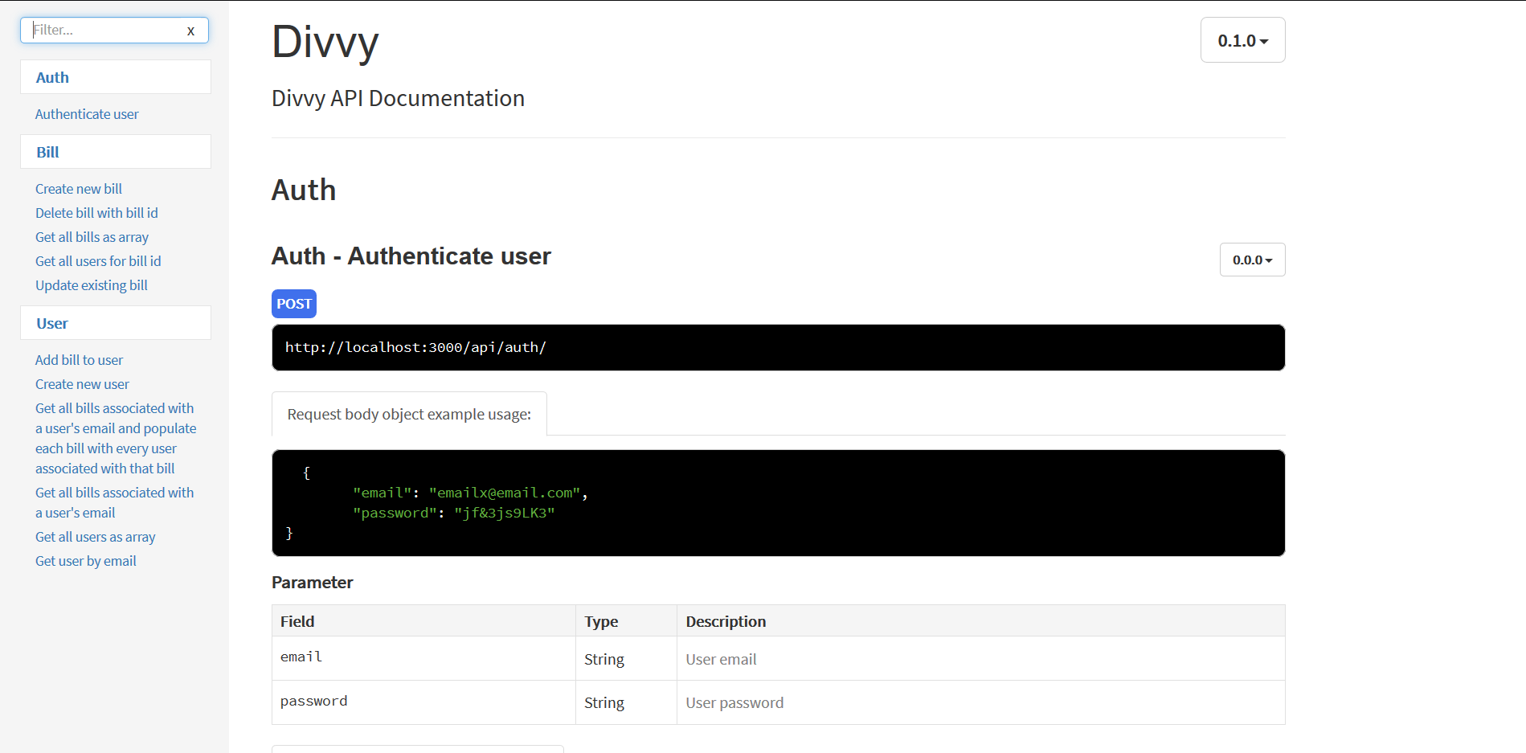Viewport: 1526px width, 753px height.
Task: Expand the Auth section in the sidebar
Action: coord(51,76)
